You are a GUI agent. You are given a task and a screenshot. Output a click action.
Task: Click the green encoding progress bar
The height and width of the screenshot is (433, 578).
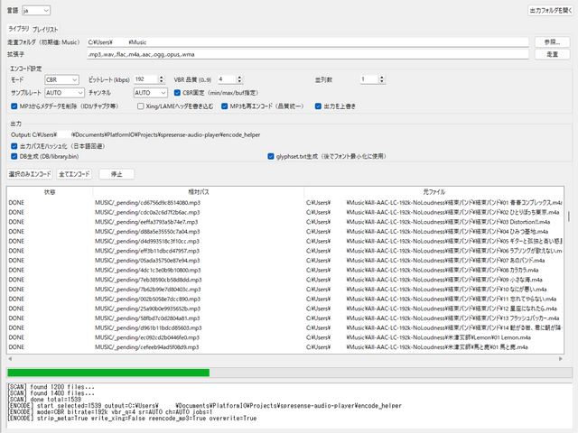108,372
